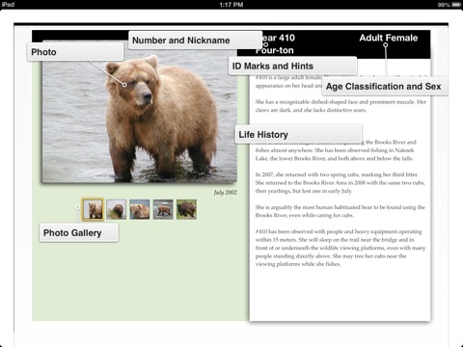Tap the Number and Nickname callout
The image size is (463, 347).
click(195, 40)
